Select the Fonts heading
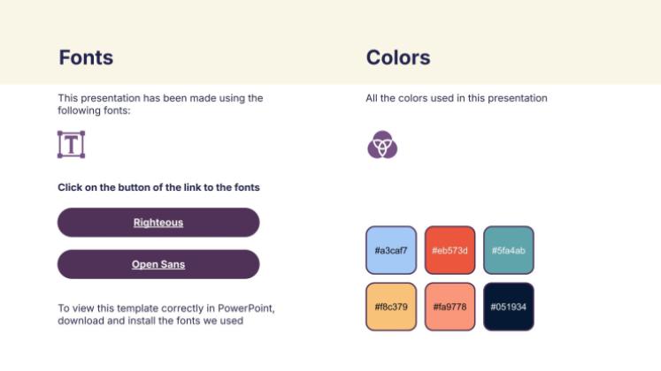The width and height of the screenshot is (661, 371). [x=86, y=58]
